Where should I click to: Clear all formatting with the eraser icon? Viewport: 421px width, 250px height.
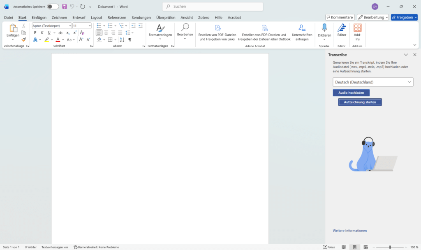[82, 32]
